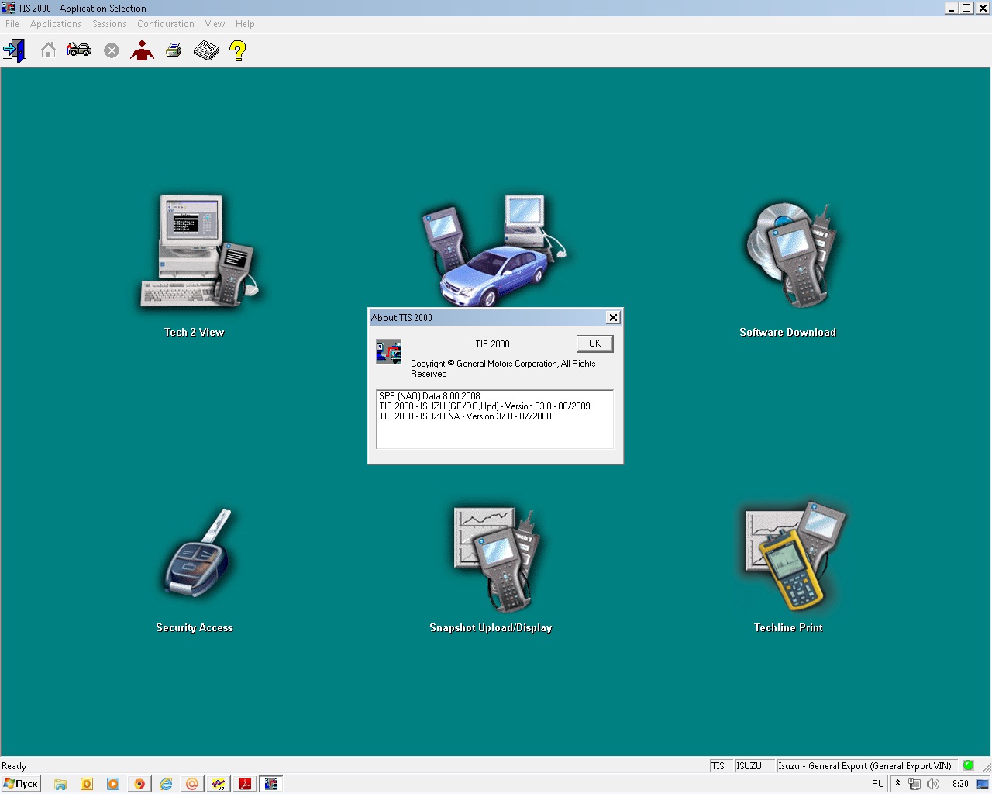Click the Snapshot Upload/Display label

coord(491,627)
